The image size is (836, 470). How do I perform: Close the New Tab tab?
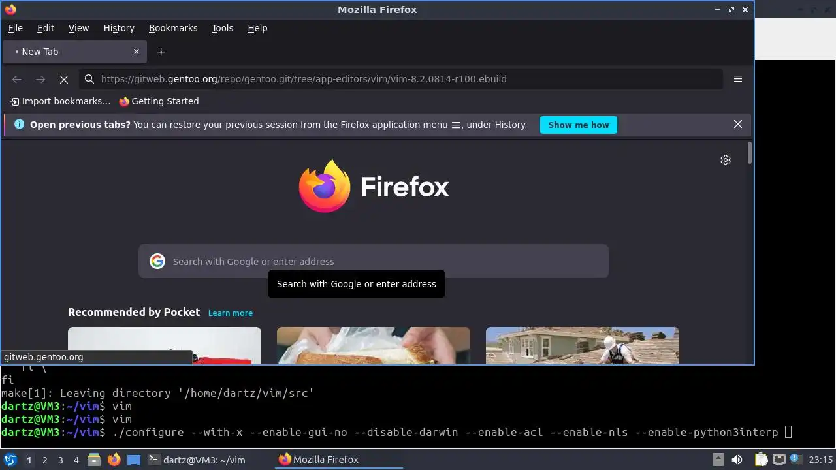[x=137, y=52]
